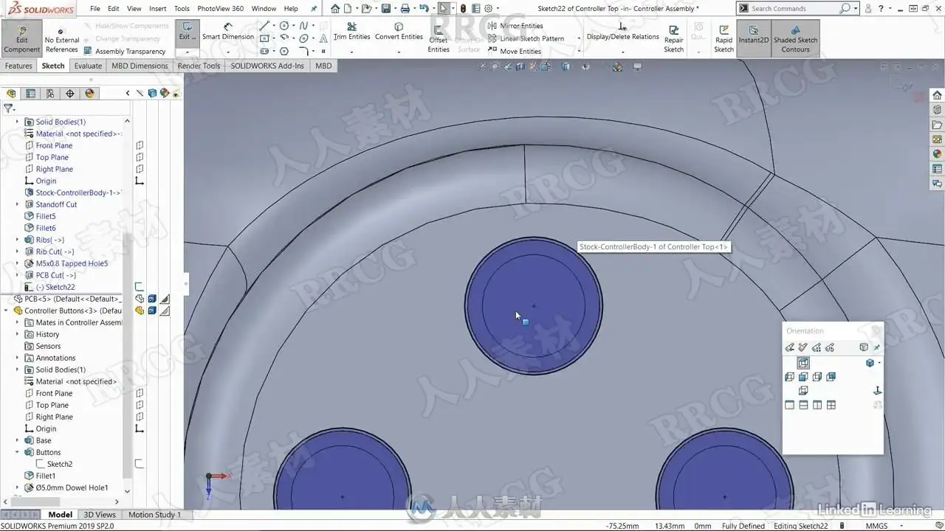945x531 pixels.
Task: Pin the Orientation panel
Action: pos(877,347)
